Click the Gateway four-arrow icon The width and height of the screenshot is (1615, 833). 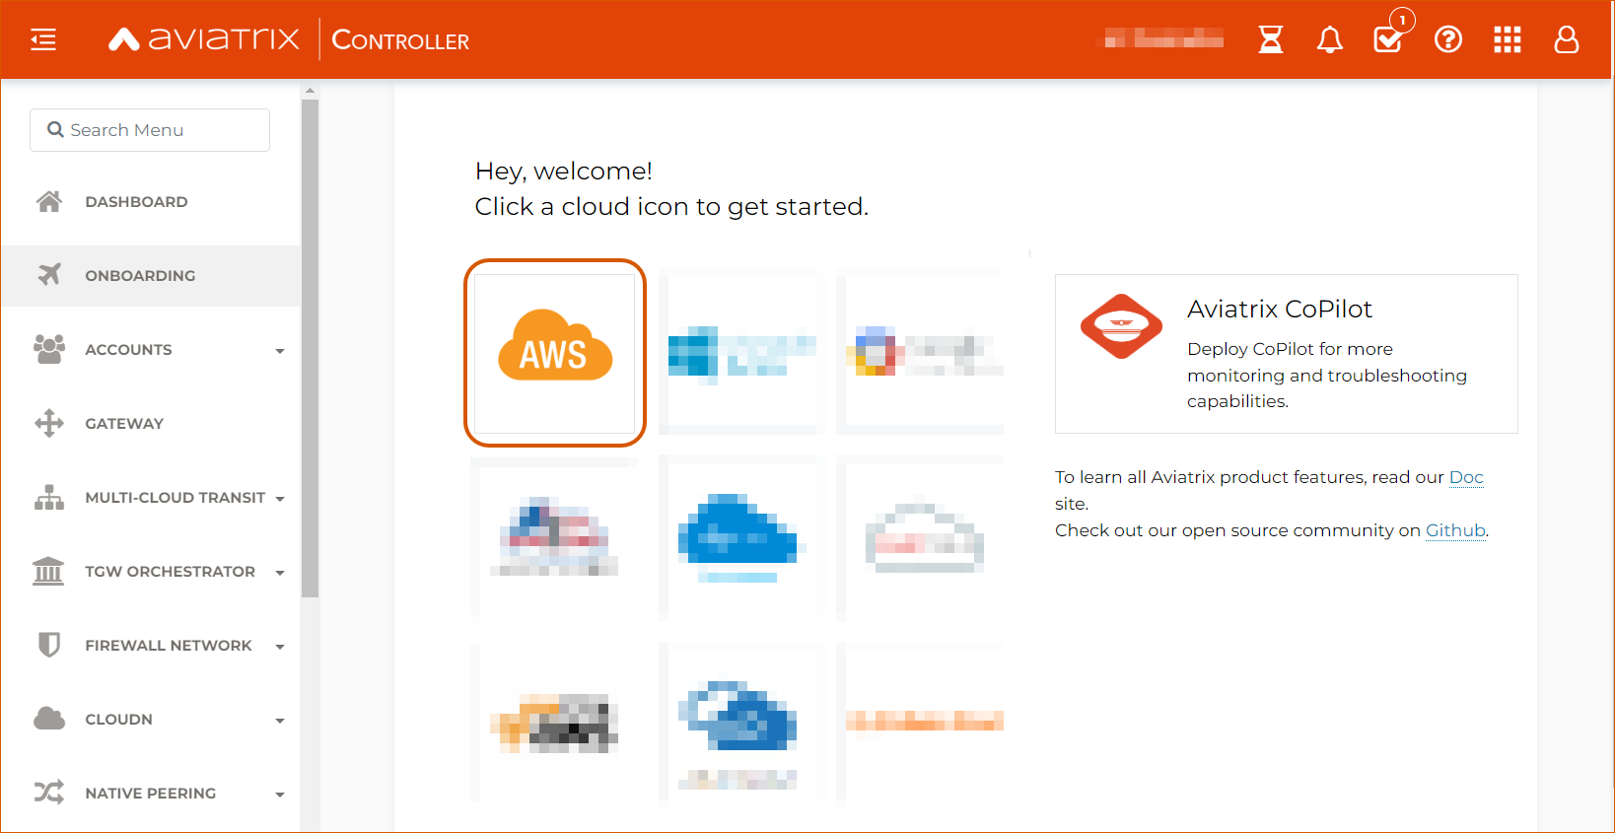(x=49, y=423)
